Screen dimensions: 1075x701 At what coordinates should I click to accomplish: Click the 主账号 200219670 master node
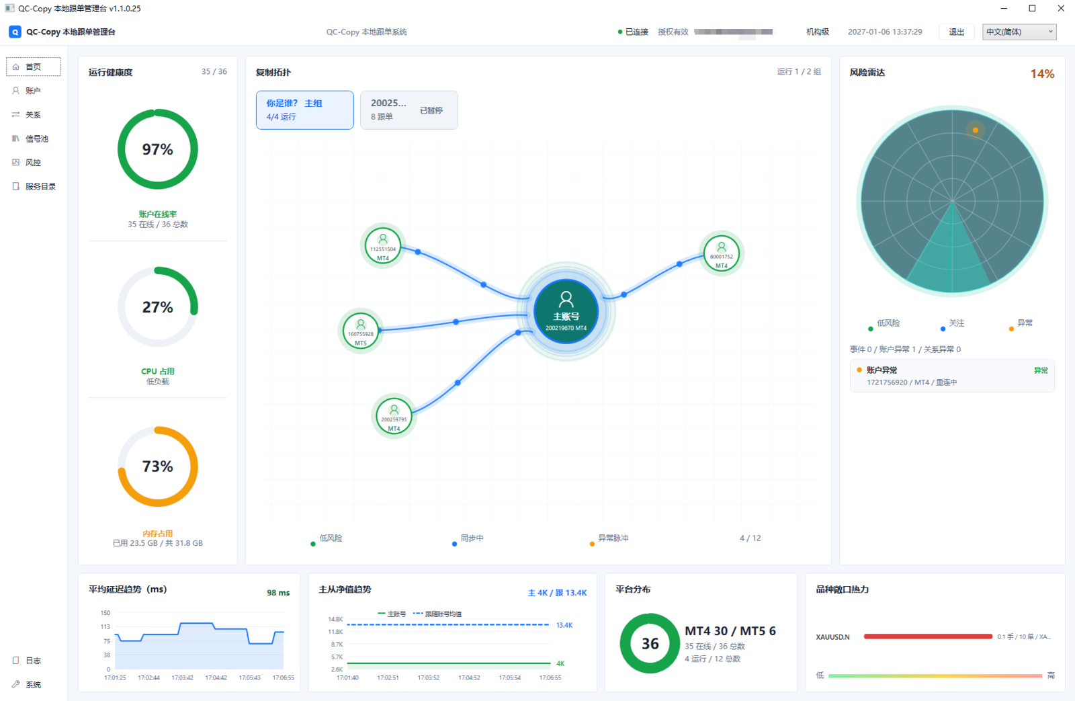(566, 311)
